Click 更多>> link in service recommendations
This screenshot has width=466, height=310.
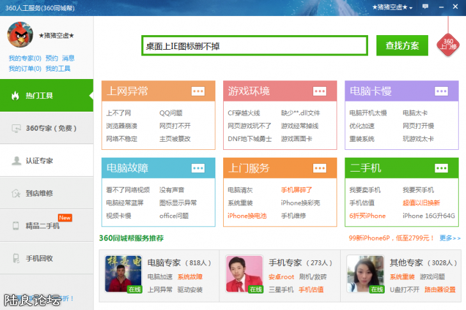pos(450,238)
